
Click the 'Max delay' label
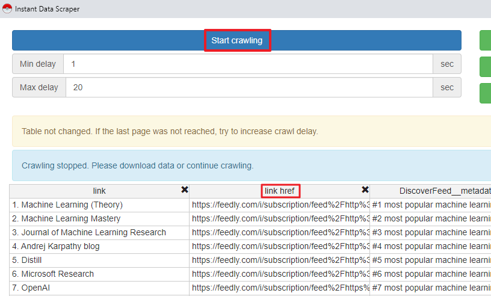point(39,87)
